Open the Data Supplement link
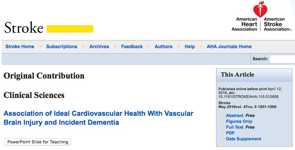Image resolution: width=295 pixels, height=150 pixels. (x=244, y=139)
